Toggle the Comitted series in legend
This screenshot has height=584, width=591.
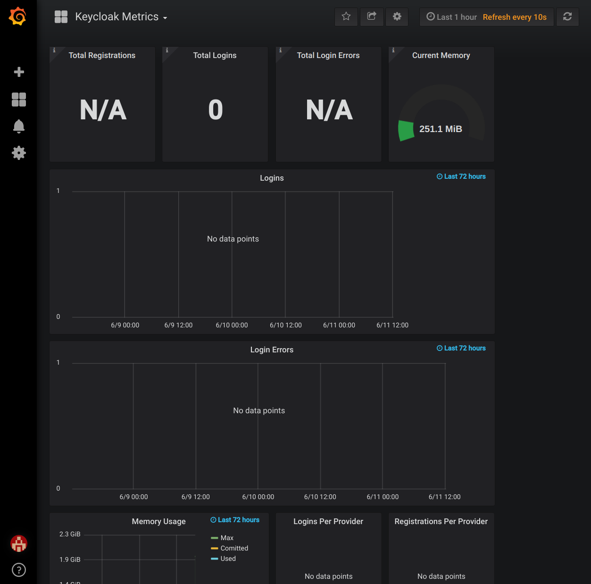coord(234,548)
